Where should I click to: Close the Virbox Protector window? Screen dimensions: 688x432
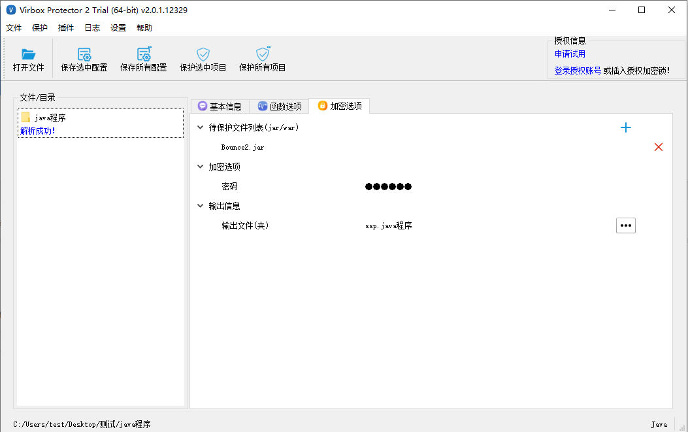coord(671,10)
